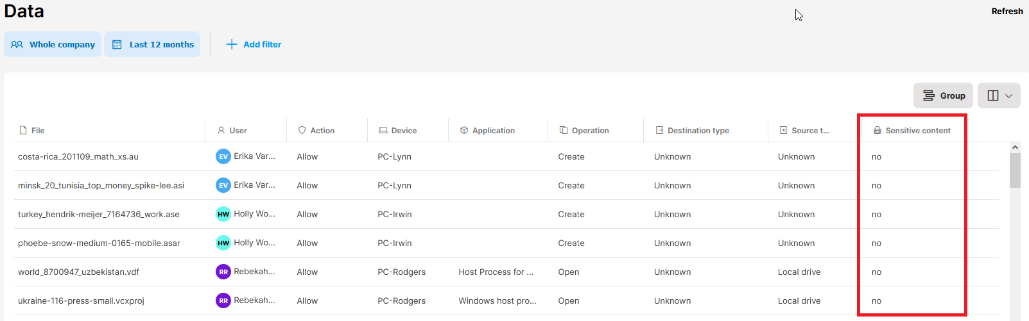The image size is (1029, 321).
Task: Open the Whole company filter
Action: coord(53,44)
